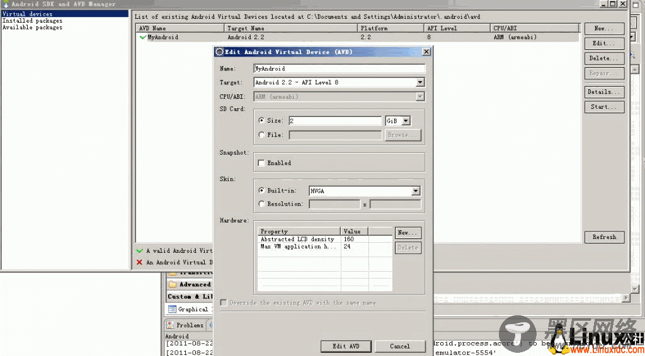Screen dimensions: 645x356
Task: Click the SD Card size value field
Action: click(335, 121)
